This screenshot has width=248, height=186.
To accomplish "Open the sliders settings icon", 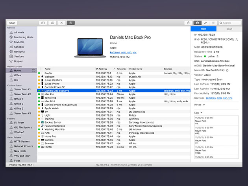I will pos(213,23).
